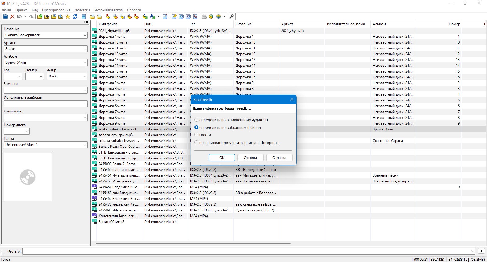Click the album cover art placeholder

pyautogui.click(x=28, y=177)
